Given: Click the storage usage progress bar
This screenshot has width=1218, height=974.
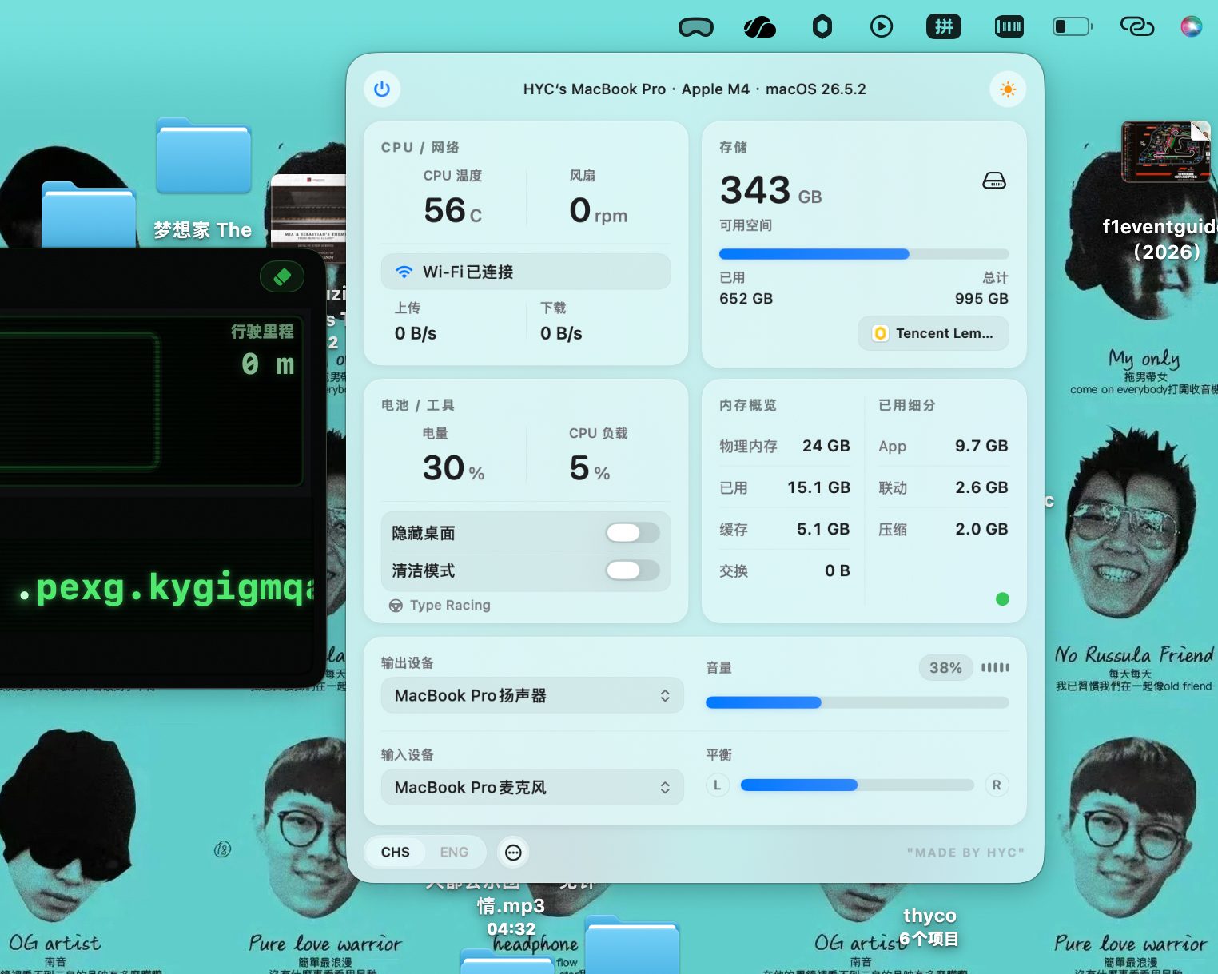Looking at the screenshot, I should (x=864, y=254).
